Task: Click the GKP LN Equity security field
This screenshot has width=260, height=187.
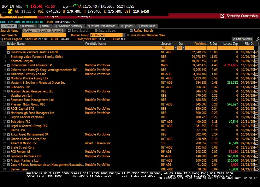Action: pos(18,16)
